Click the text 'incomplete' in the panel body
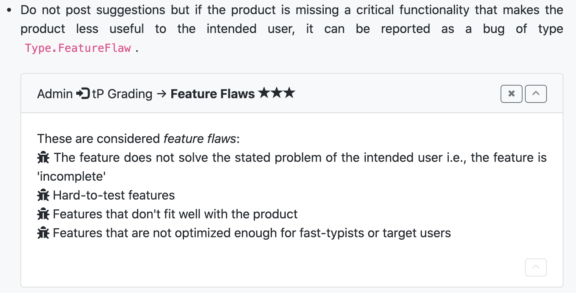The width and height of the screenshot is (576, 293). pyautogui.click(x=72, y=176)
